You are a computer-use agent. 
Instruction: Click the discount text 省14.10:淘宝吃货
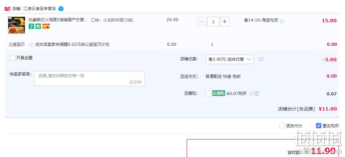(261, 21)
